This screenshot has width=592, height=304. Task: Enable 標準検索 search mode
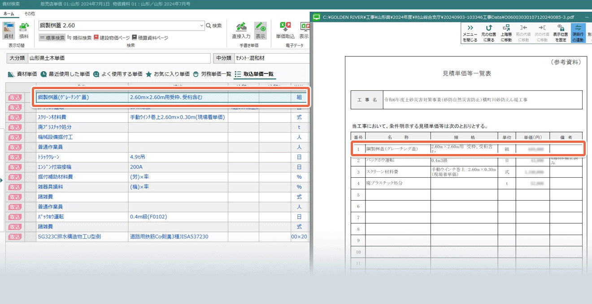(52, 38)
